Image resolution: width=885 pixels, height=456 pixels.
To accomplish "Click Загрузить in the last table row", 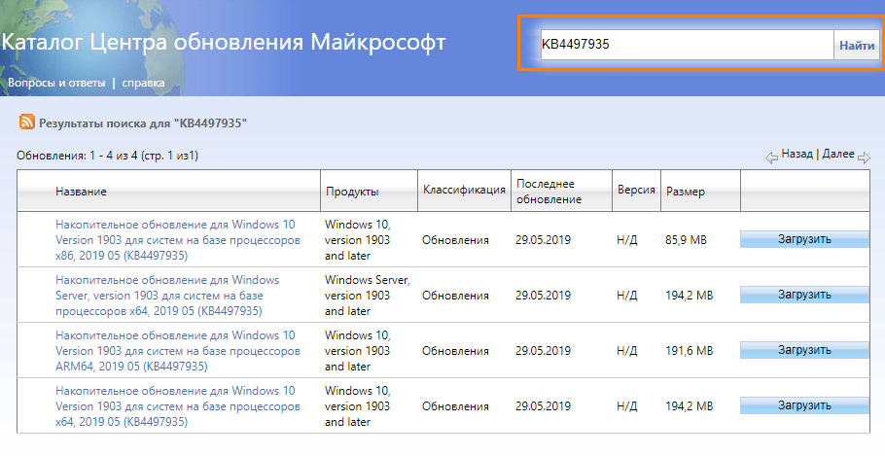I will (804, 405).
